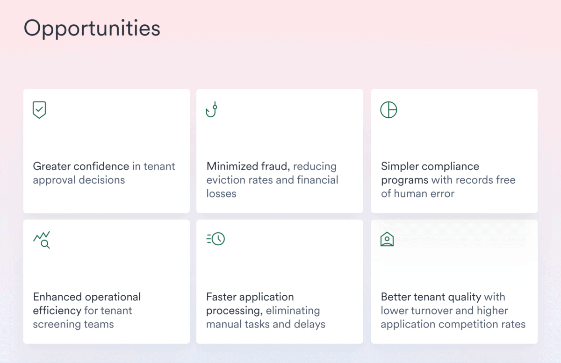Screen dimensions: 561x363
Task: Select the Opportunities heading
Action: (x=92, y=28)
